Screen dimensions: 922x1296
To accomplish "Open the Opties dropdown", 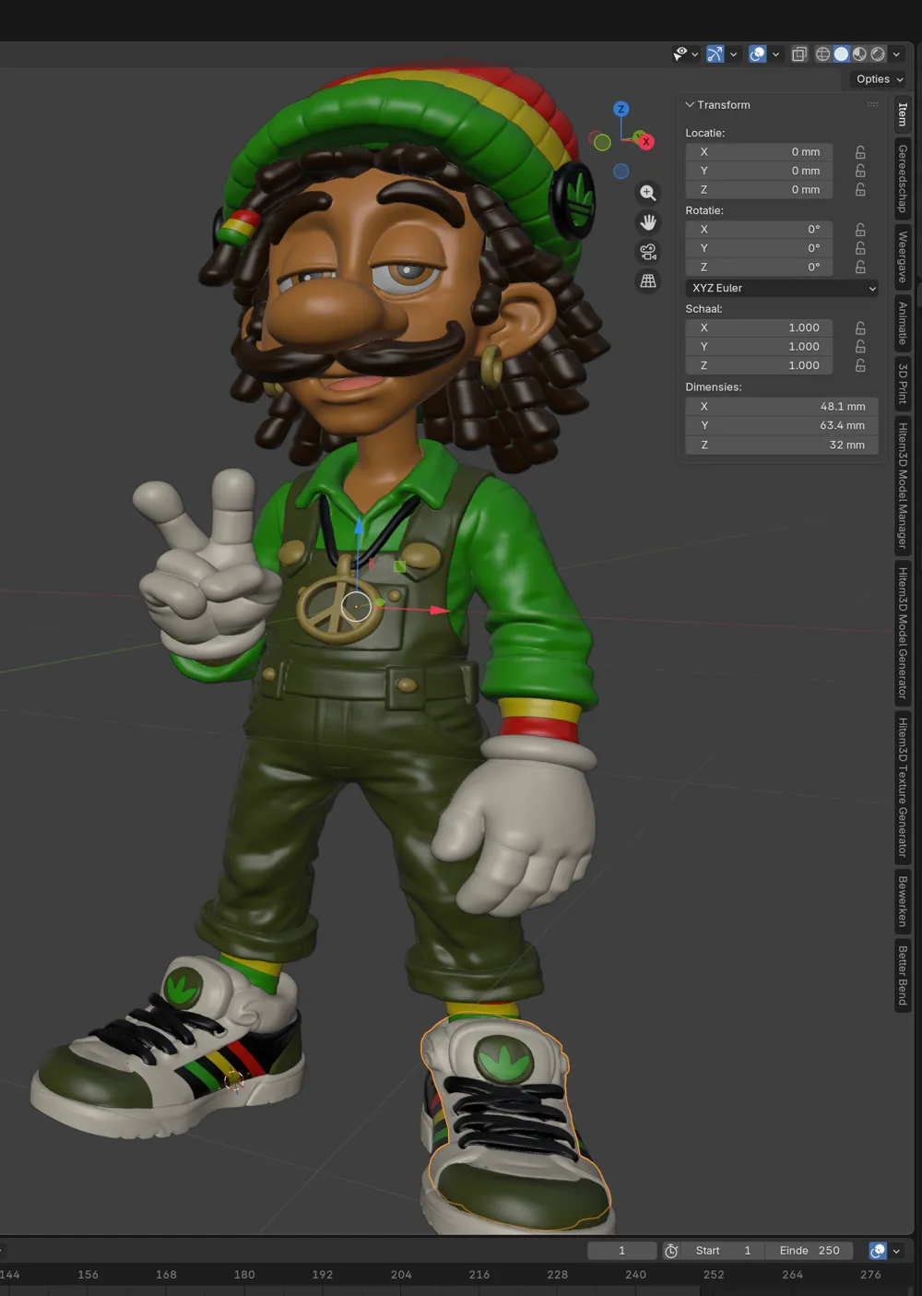I will click(879, 79).
